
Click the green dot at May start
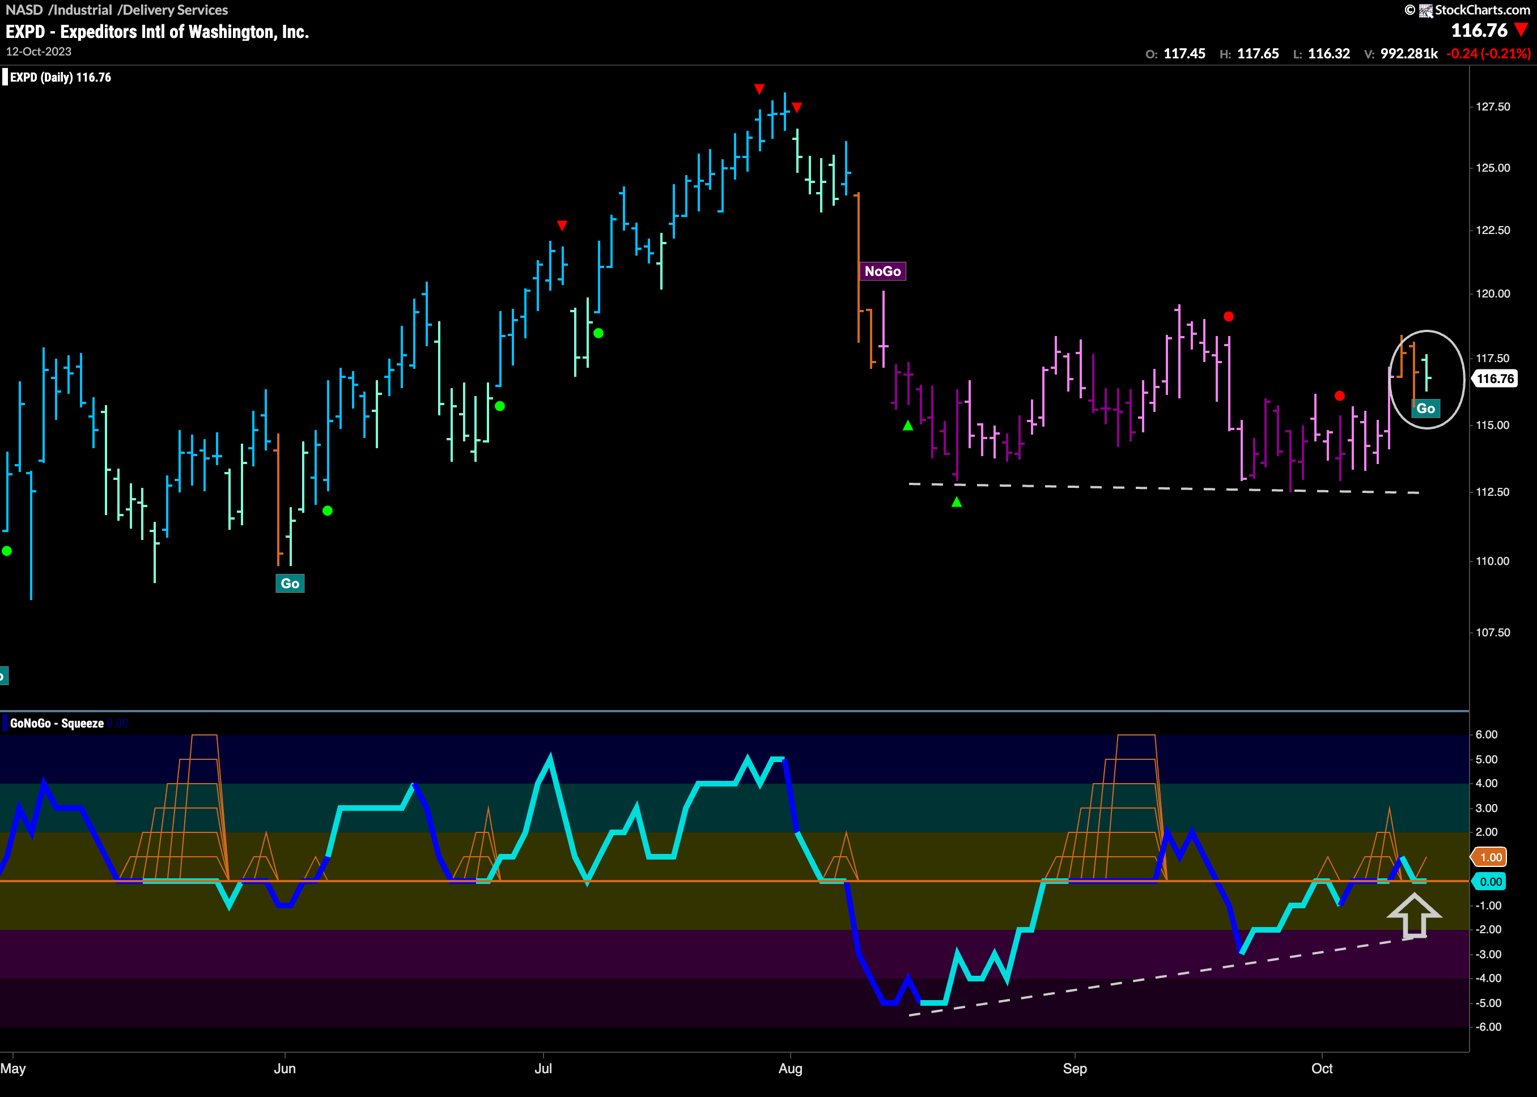[7, 551]
